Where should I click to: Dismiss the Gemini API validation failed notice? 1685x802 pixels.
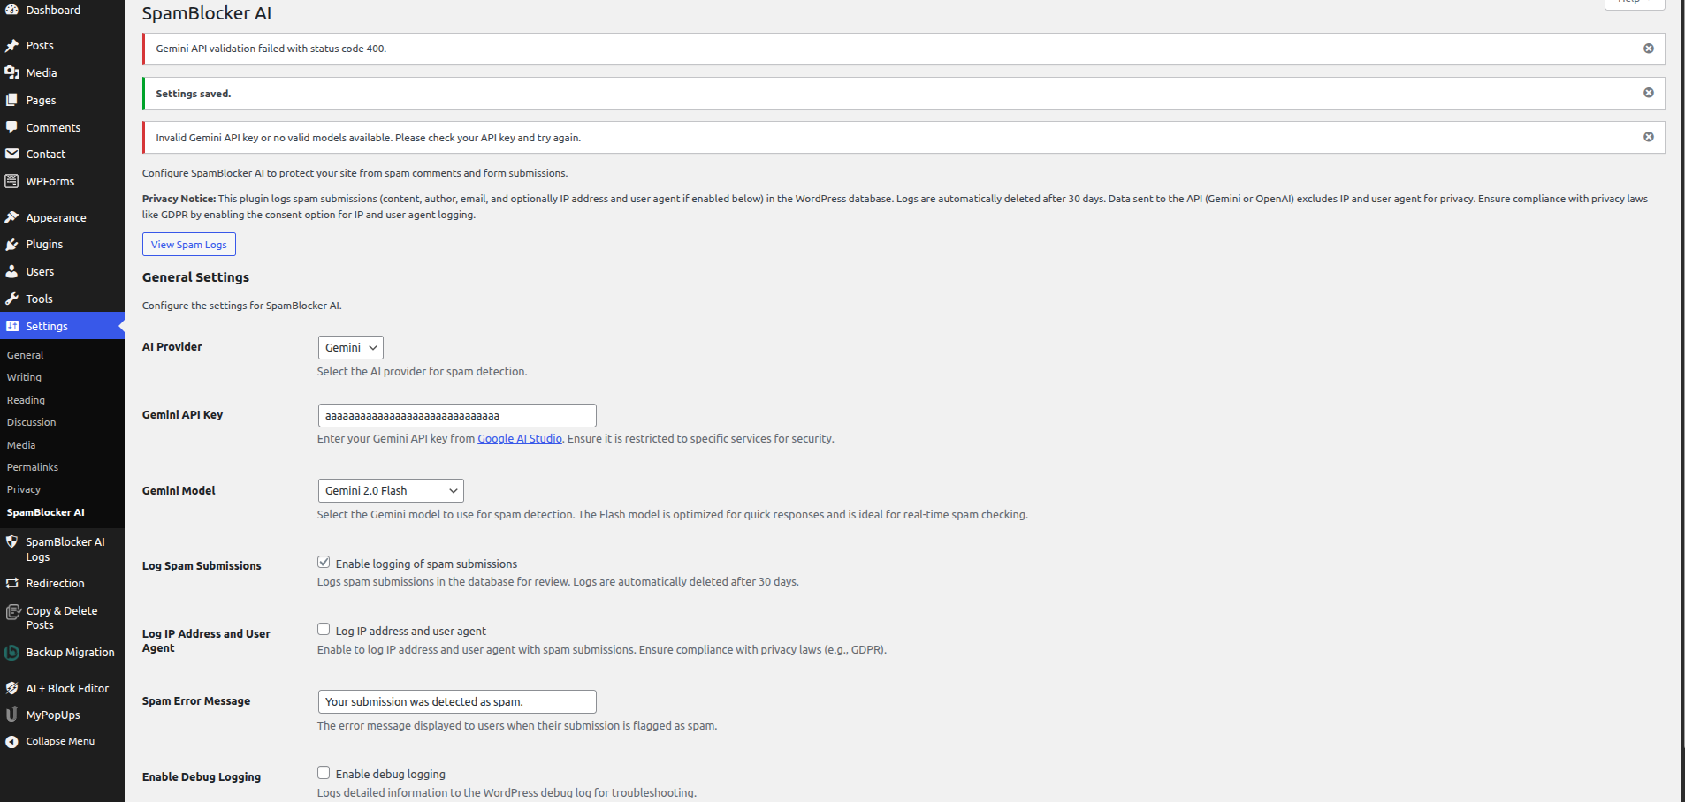(x=1649, y=49)
